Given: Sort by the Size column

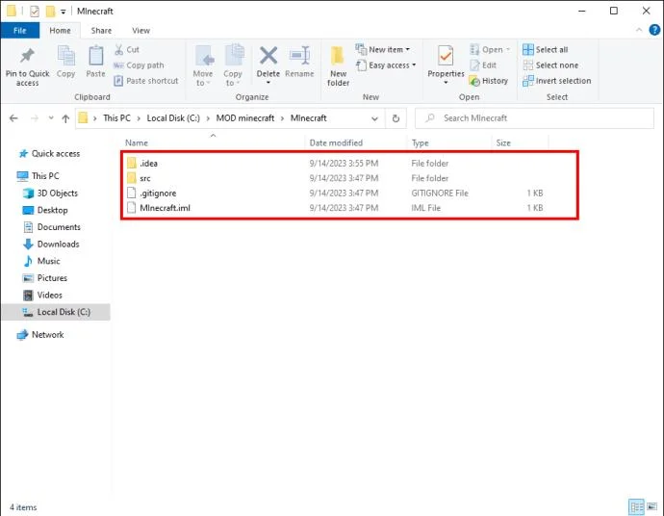Looking at the screenshot, I should point(503,142).
